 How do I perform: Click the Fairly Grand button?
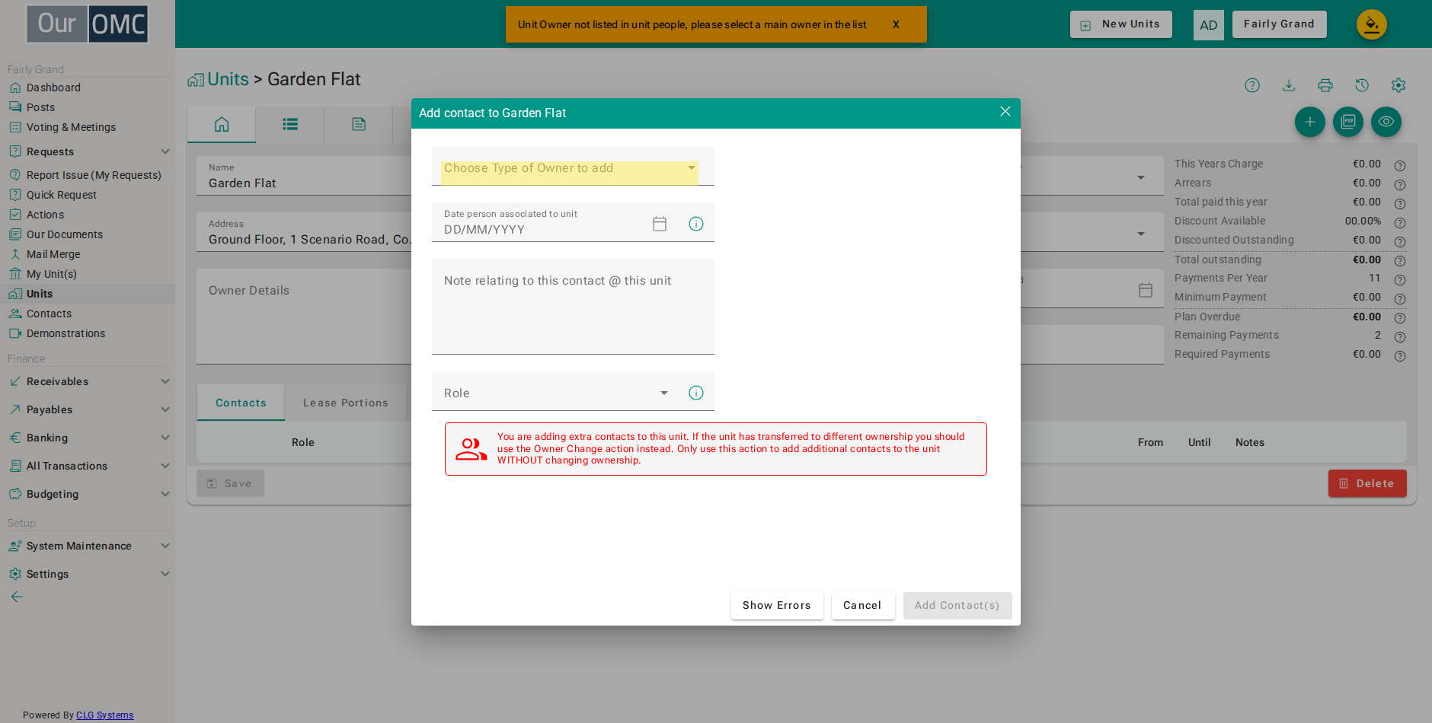coord(1280,24)
